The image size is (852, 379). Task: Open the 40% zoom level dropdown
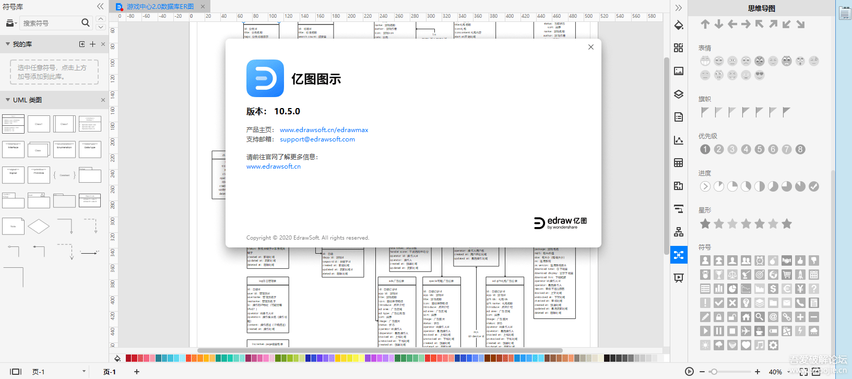click(x=788, y=372)
